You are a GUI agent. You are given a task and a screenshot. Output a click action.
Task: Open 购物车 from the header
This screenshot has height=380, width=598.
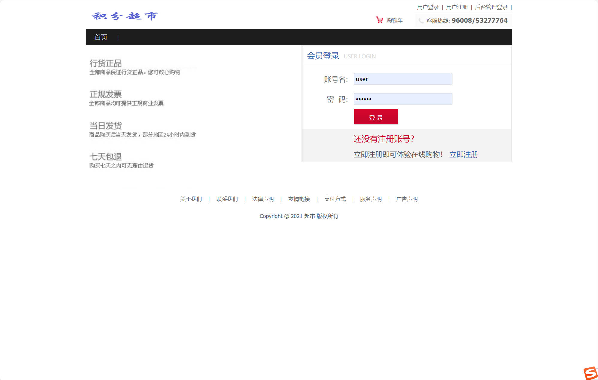[394, 20]
